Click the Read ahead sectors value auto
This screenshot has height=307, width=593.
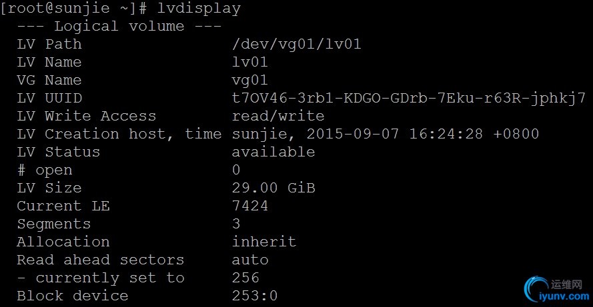click(x=250, y=260)
